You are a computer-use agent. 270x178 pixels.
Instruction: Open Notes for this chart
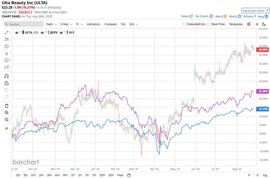point(187,16)
